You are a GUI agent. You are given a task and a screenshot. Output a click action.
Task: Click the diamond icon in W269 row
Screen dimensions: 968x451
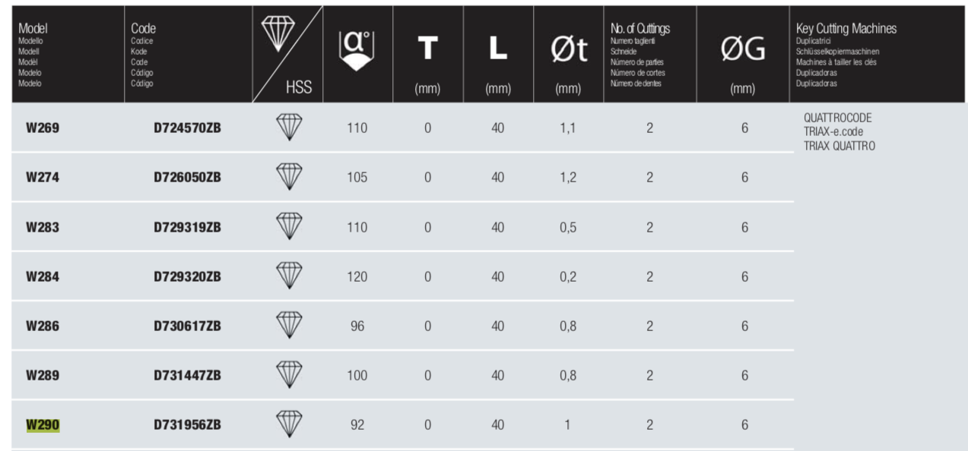tap(288, 128)
